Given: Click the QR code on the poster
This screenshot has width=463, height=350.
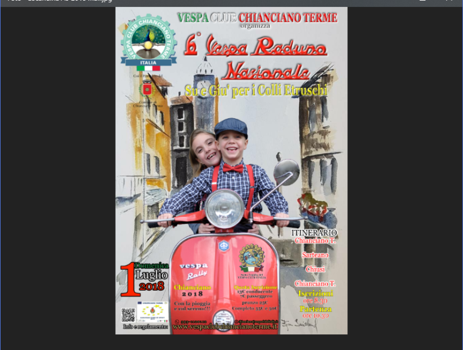Looking at the screenshot, I should click(x=128, y=314).
